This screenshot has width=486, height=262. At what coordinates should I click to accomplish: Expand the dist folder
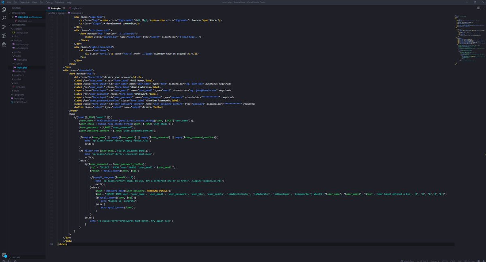click(x=27, y=36)
